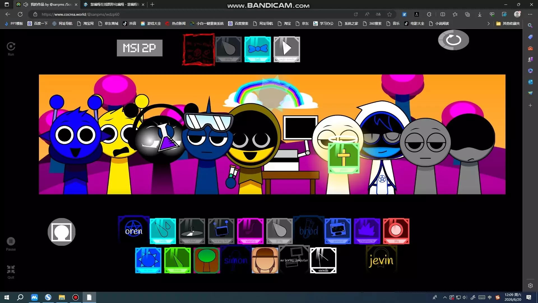The image size is (538, 303).
Task: Select the mr boring computer tile
Action: pos(294,260)
